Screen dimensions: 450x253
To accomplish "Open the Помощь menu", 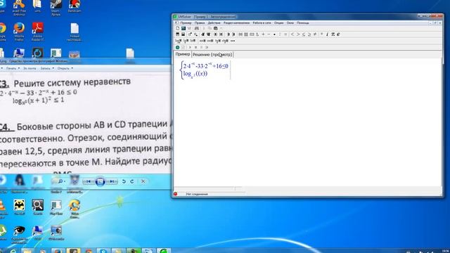I will click(303, 22).
